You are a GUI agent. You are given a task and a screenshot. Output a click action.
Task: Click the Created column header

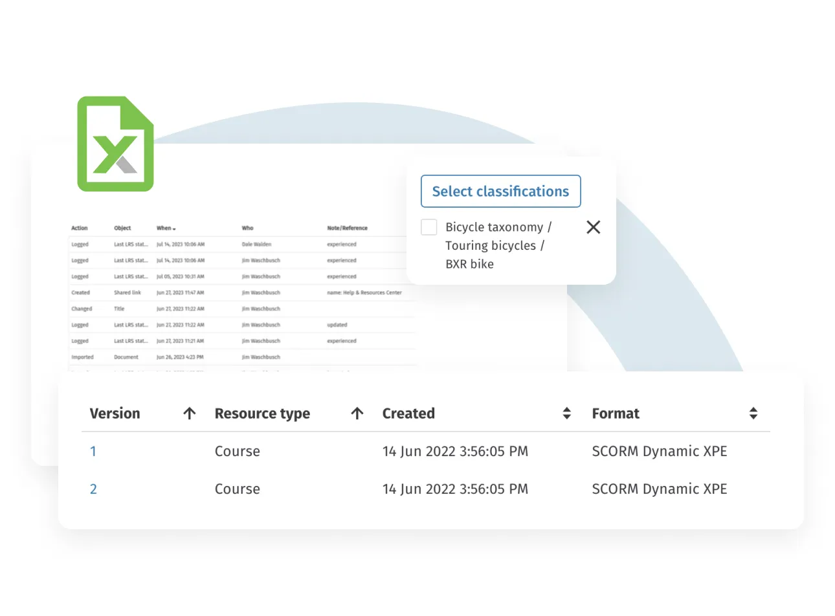[408, 413]
